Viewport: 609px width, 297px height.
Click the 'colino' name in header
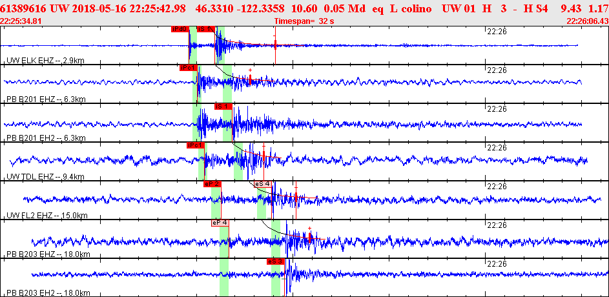coord(417,9)
